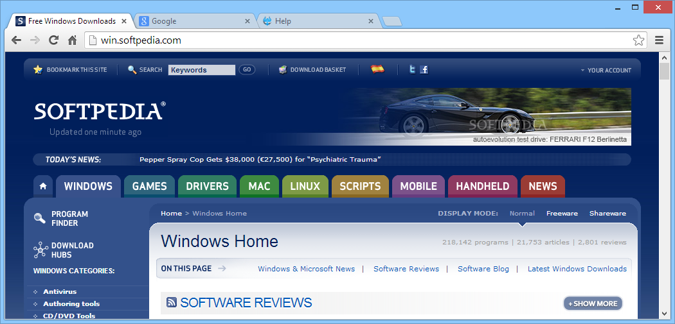Jump to Latest Windows Downloads link
The image size is (675, 324).
tap(577, 269)
